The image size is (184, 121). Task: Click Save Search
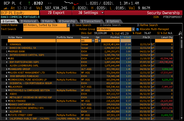point(82,25)
